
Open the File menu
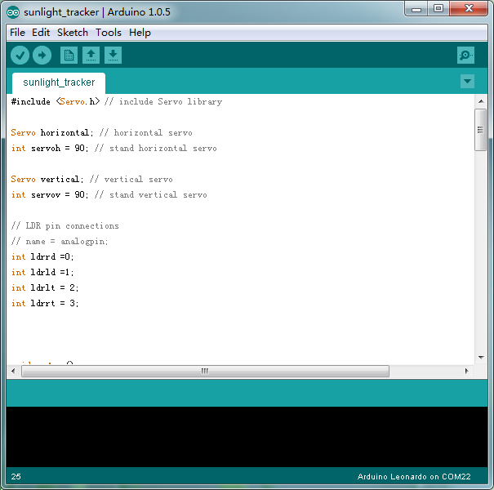tap(17, 33)
